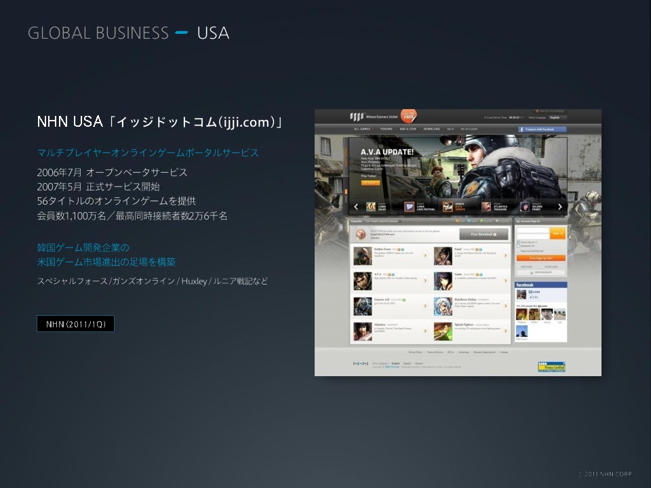Image resolution: width=651 pixels, height=488 pixels.
Task: Click the ijji.com website screenshot on slide
Action: pos(458,243)
